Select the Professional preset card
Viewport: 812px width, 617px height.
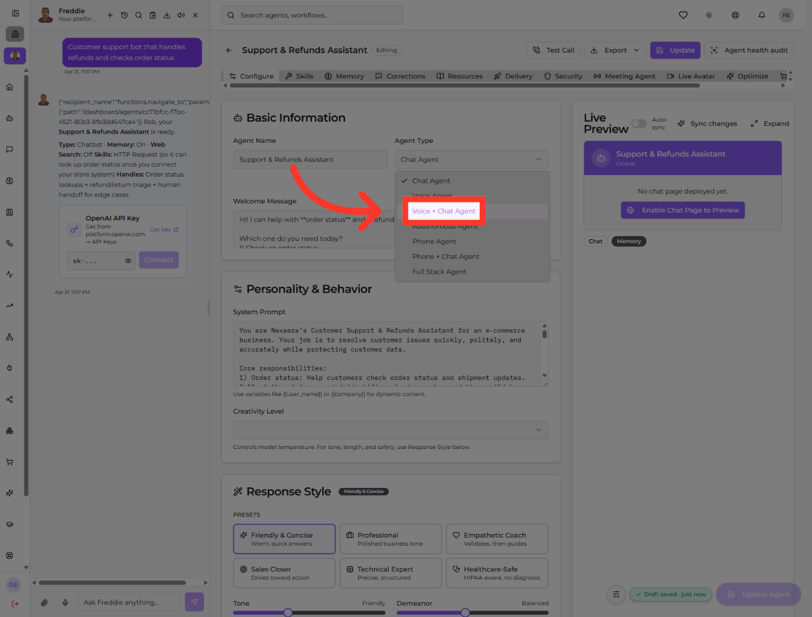(391, 539)
